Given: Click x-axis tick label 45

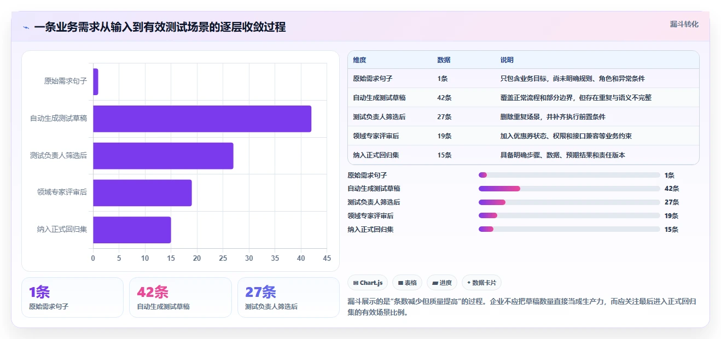Looking at the screenshot, I should click(x=327, y=258).
